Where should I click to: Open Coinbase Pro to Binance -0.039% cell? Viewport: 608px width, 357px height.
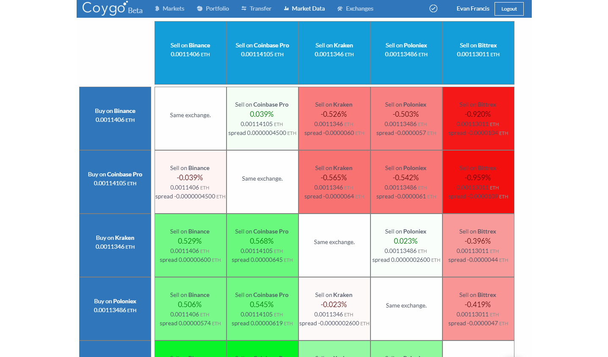191,182
